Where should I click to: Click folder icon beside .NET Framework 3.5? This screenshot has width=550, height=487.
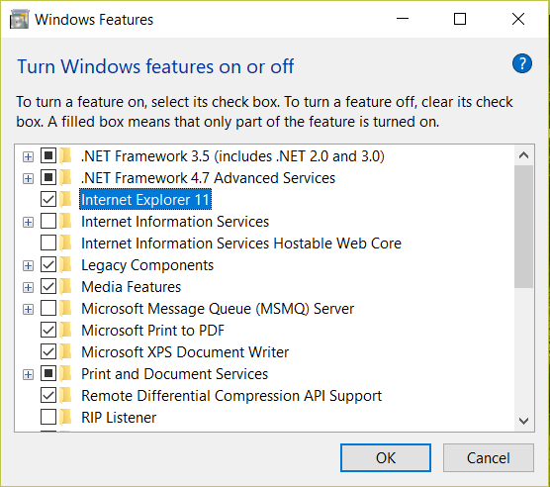click(65, 155)
